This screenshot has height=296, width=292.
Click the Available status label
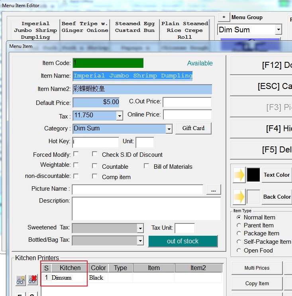[x=200, y=63]
